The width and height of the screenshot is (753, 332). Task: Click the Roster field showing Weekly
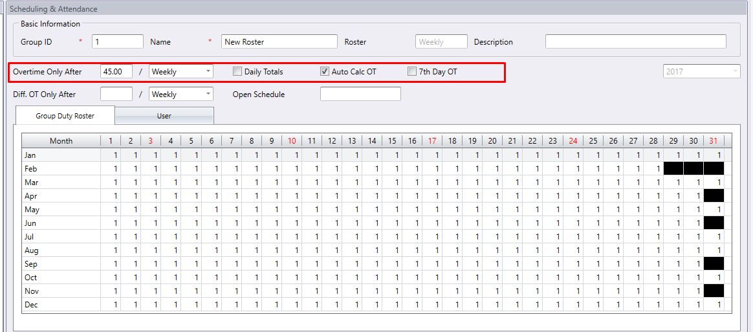point(441,42)
